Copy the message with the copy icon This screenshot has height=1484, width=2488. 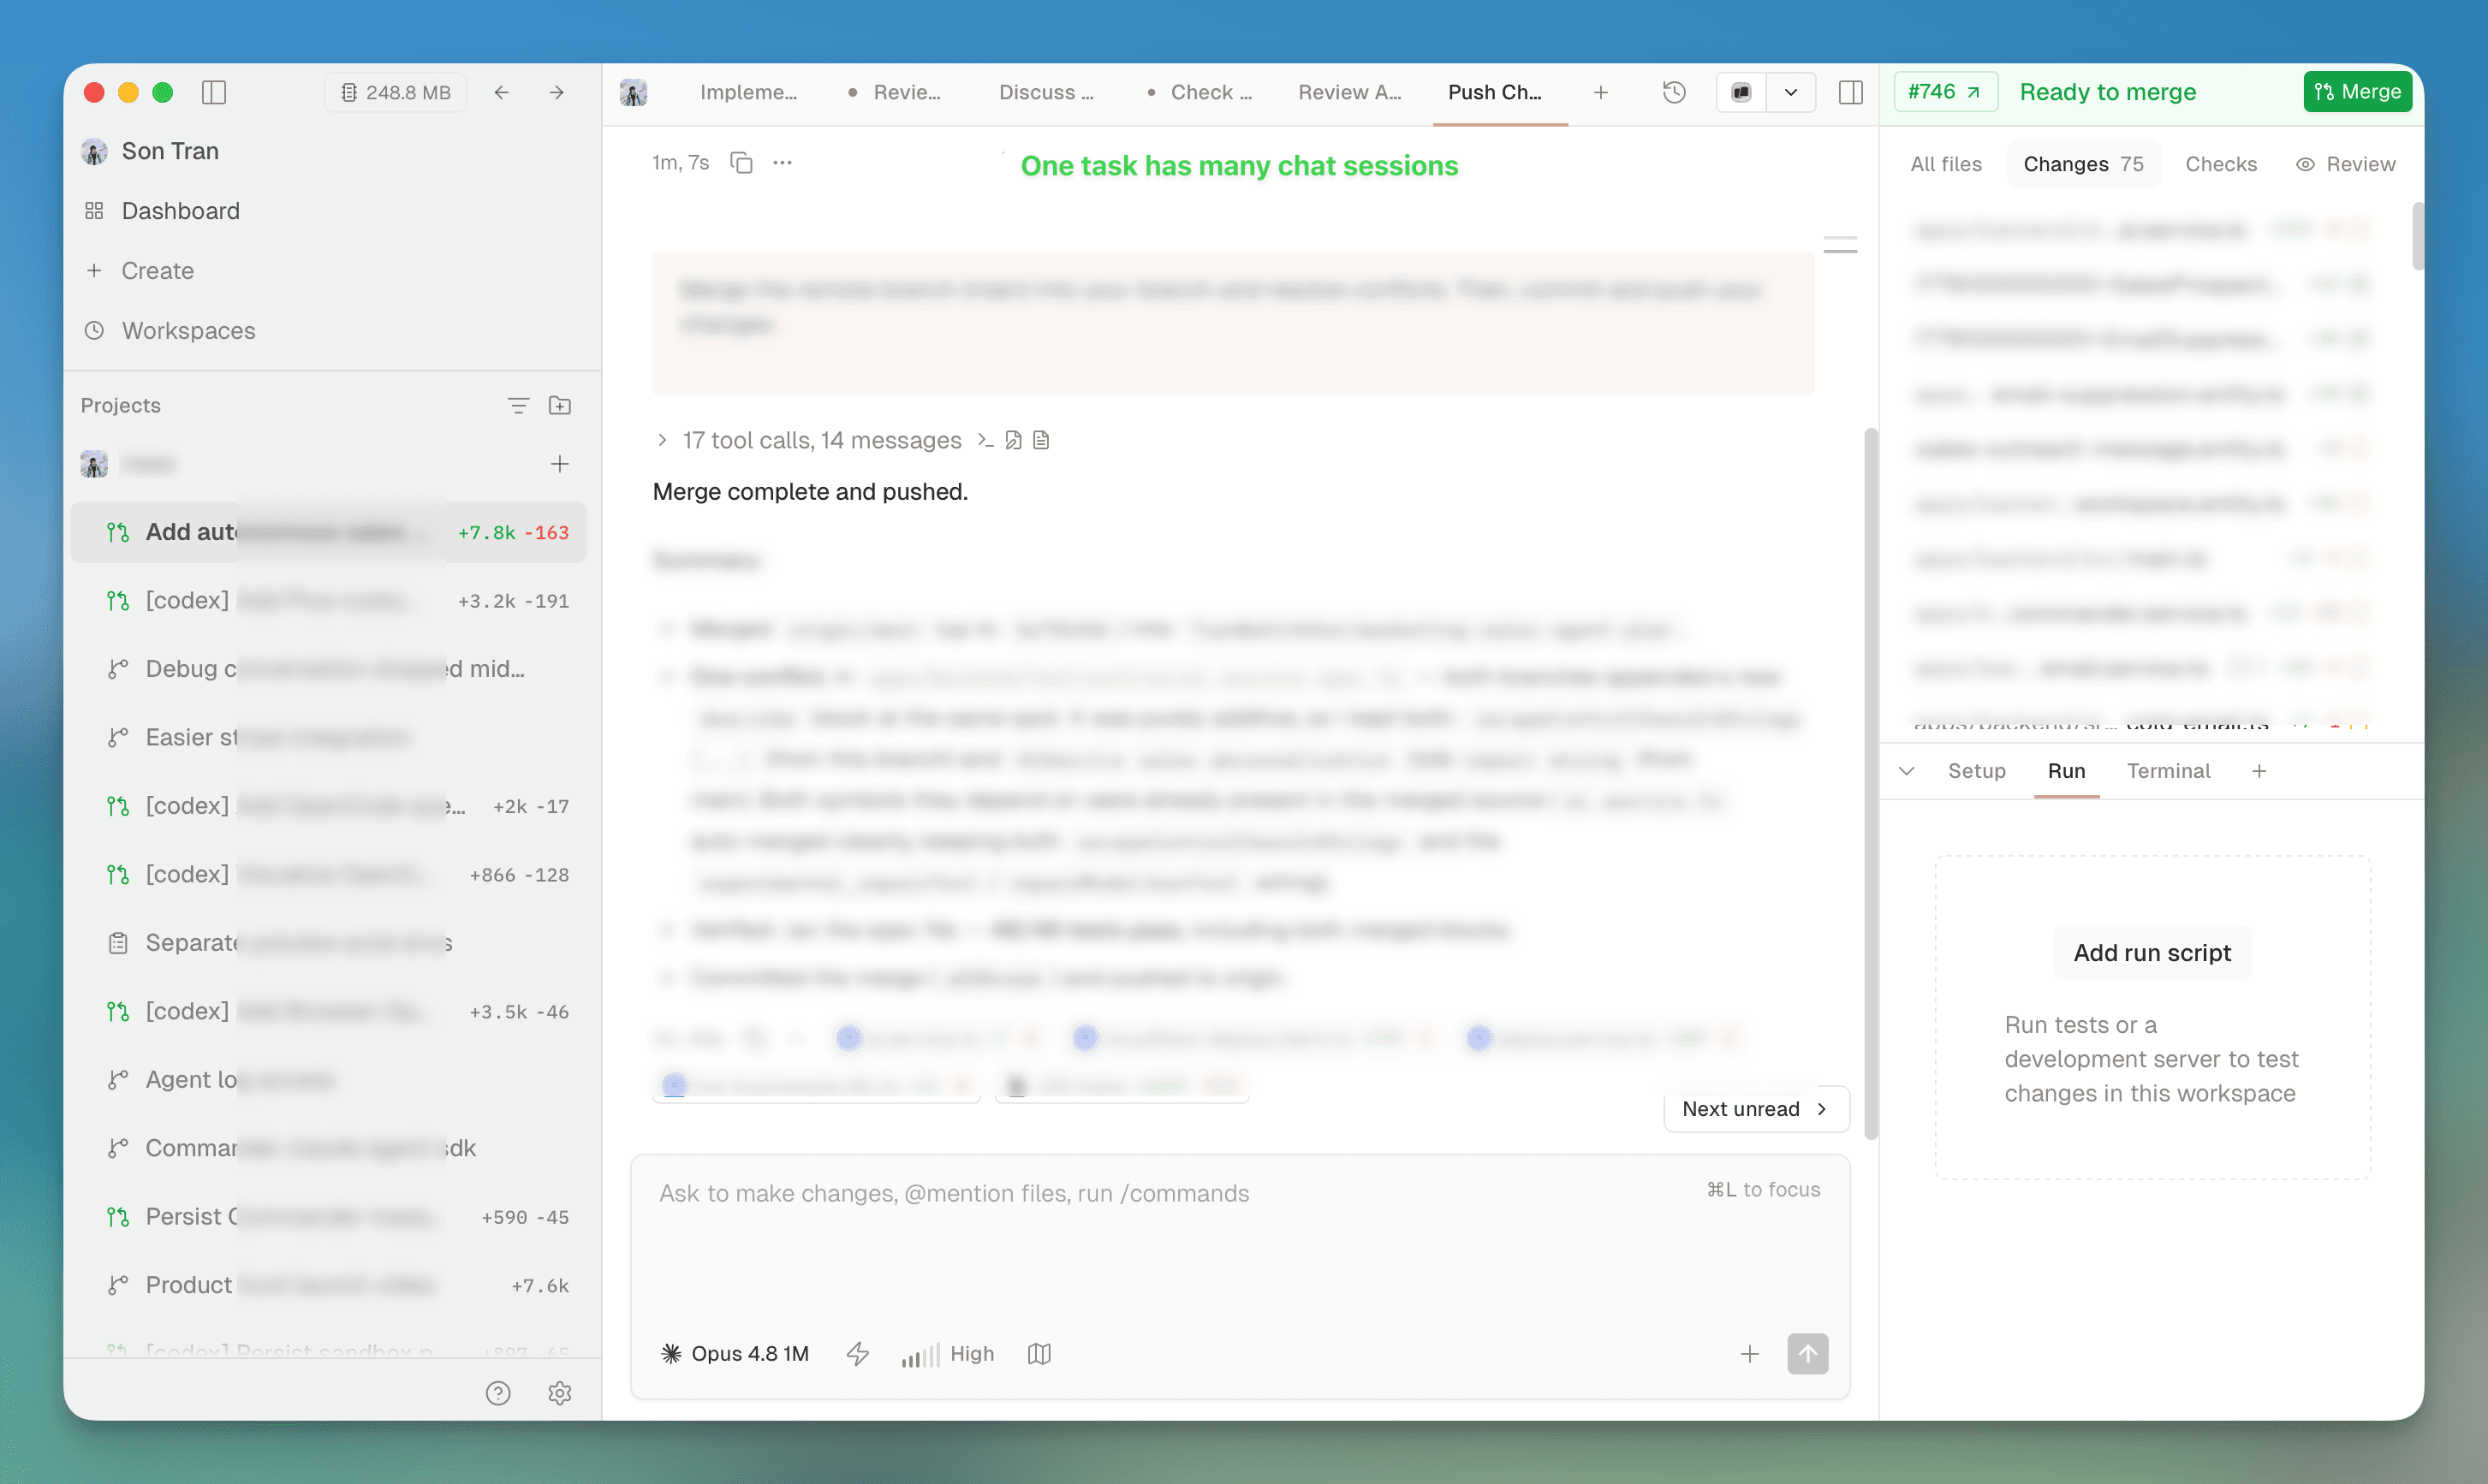pos(741,162)
